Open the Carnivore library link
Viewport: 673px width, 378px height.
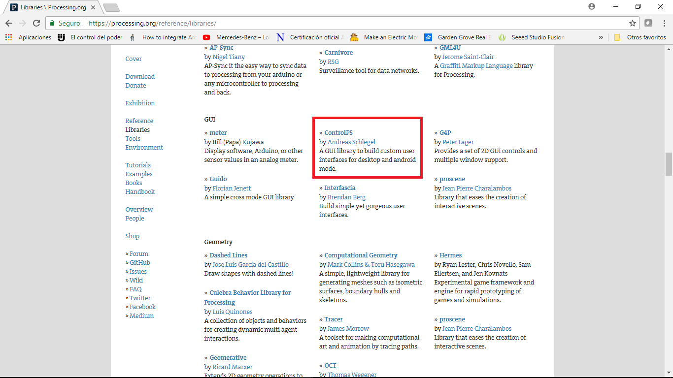pos(338,53)
